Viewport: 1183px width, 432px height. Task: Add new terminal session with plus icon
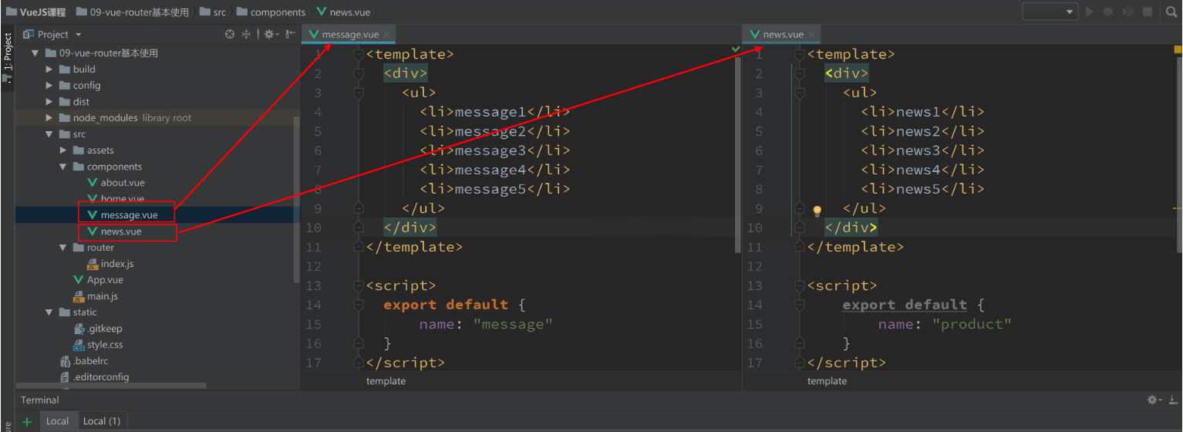point(27,421)
